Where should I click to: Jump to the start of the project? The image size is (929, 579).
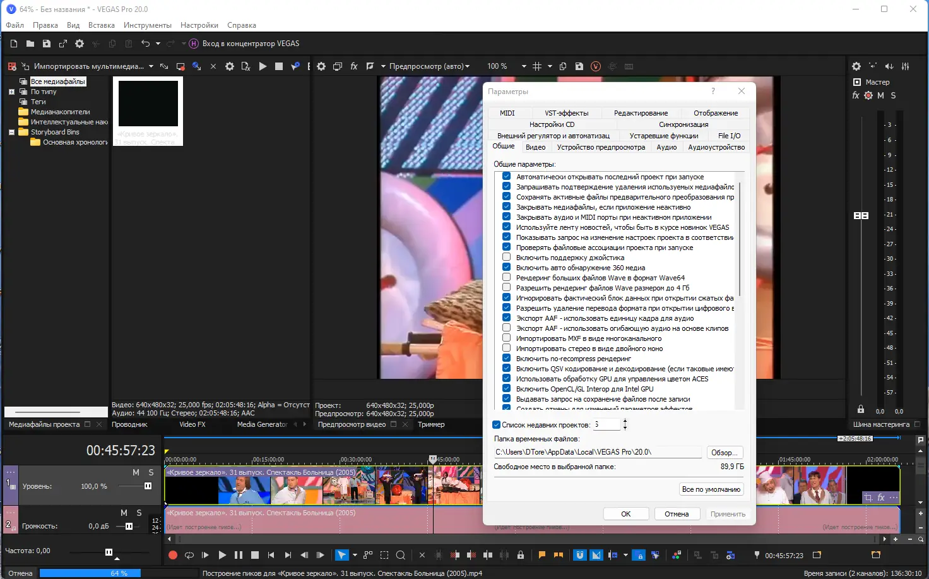pos(271,555)
